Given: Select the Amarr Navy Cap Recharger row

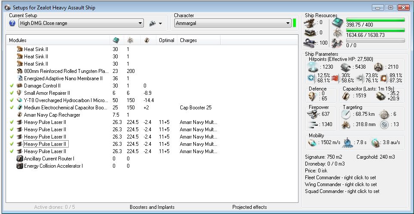Looking at the screenshot, I should point(152,115).
